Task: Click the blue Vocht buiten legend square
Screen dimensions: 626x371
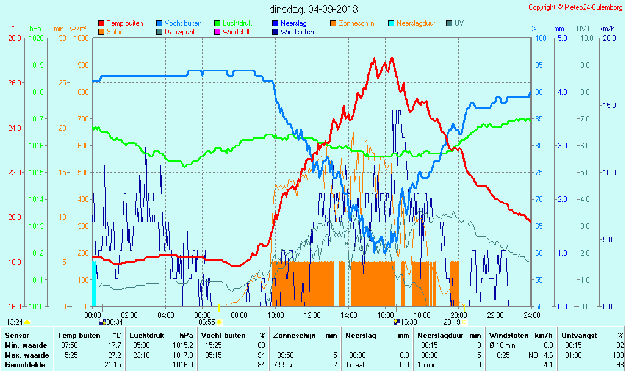Action: coord(160,24)
